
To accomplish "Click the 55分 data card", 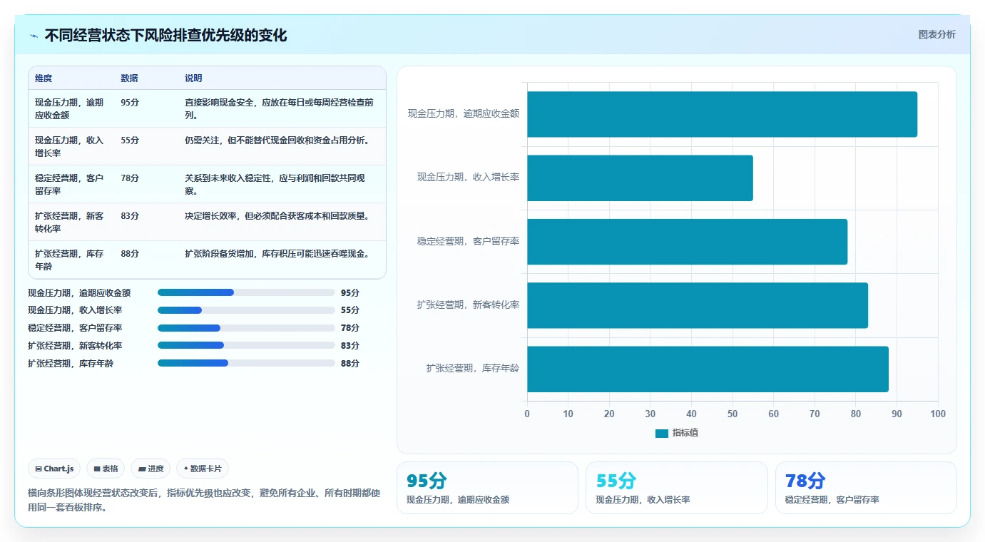I will coord(677,488).
